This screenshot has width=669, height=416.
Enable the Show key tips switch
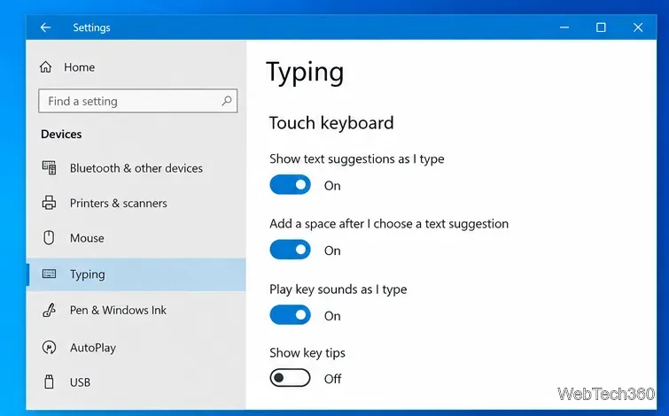(290, 378)
